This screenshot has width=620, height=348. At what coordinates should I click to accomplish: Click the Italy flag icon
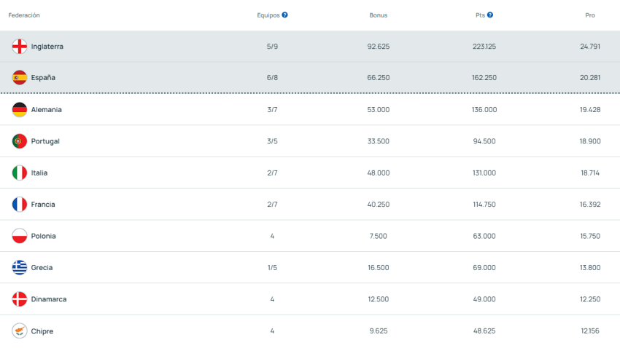click(20, 173)
